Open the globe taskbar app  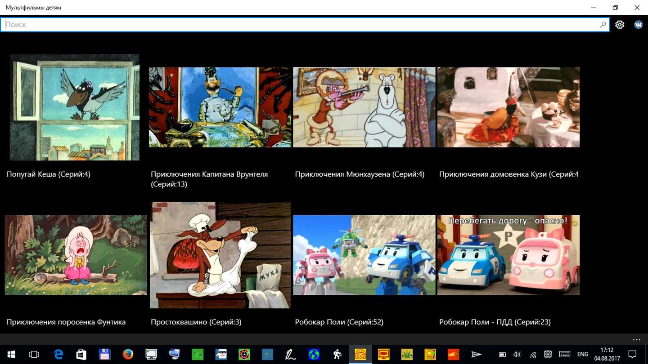(x=314, y=355)
